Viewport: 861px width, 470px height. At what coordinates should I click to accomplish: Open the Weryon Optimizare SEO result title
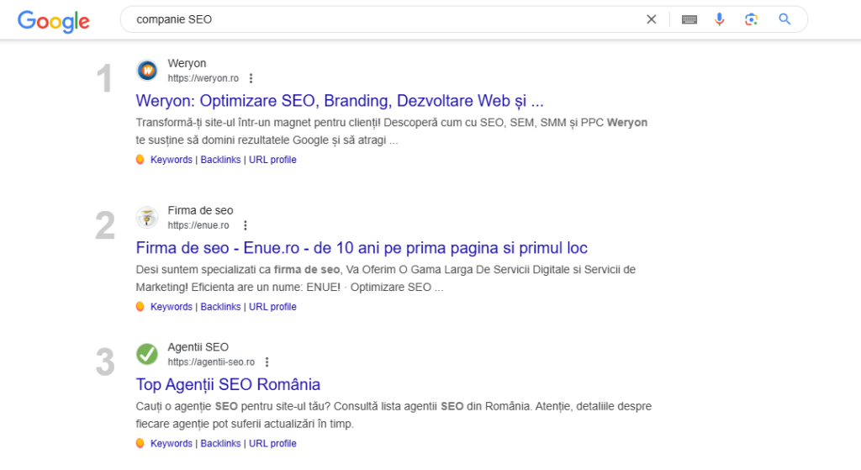coord(340,101)
